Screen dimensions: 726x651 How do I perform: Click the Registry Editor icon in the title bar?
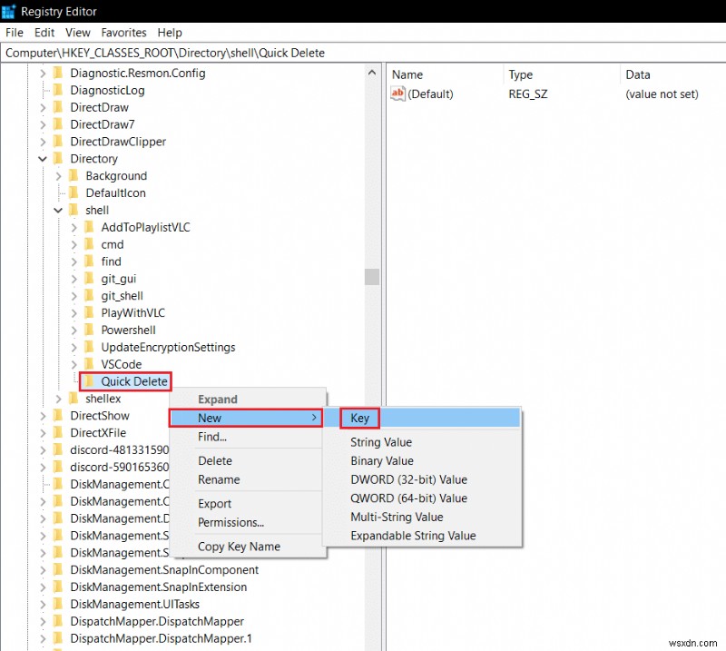(x=10, y=11)
